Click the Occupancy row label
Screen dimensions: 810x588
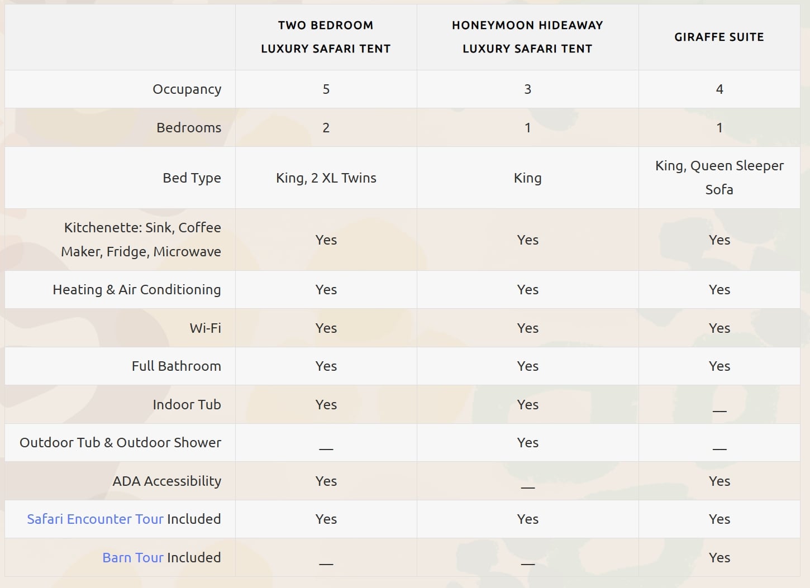pyautogui.click(x=187, y=89)
